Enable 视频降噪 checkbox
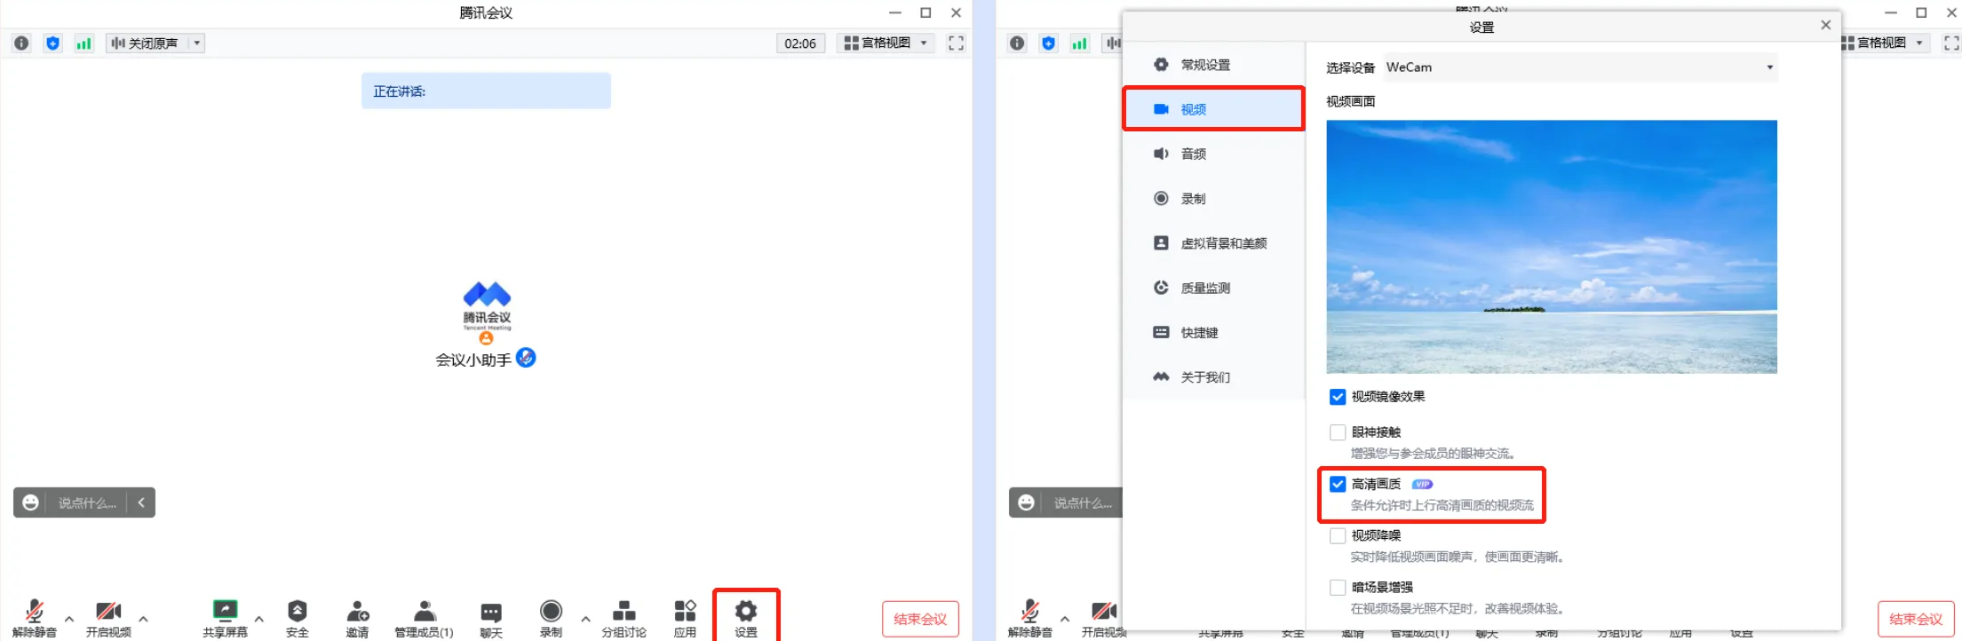Image resolution: width=1962 pixels, height=641 pixels. click(x=1338, y=535)
